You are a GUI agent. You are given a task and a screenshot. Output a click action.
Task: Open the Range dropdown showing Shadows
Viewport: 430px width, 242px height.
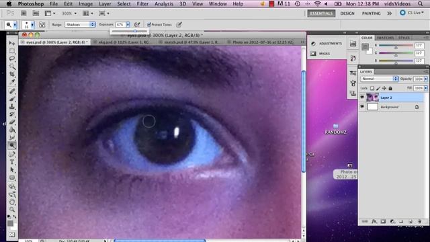[x=80, y=25]
